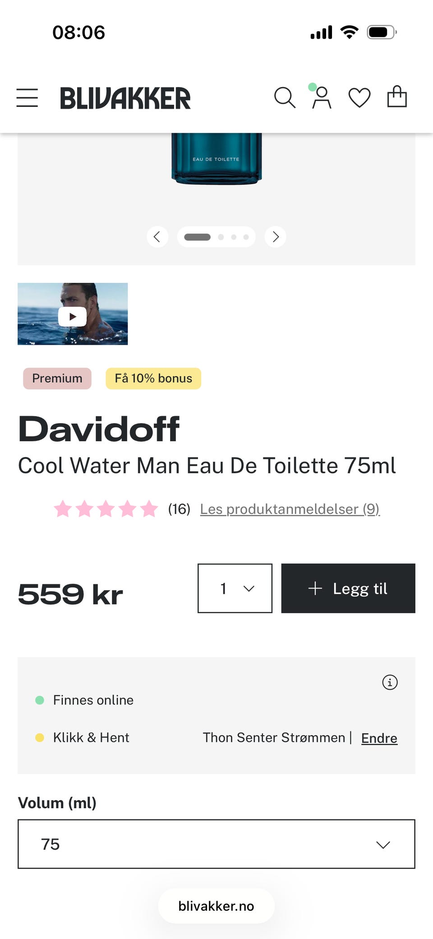Tap the Få 10% bonus badge
The height and width of the screenshot is (939, 433).
click(153, 378)
